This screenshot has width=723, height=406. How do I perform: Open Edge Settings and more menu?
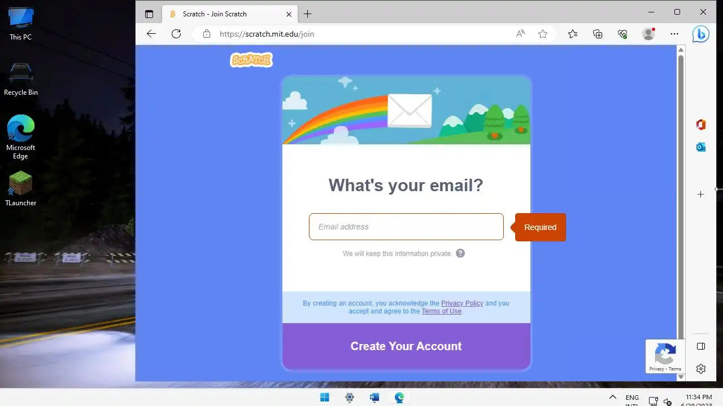pyautogui.click(x=674, y=34)
